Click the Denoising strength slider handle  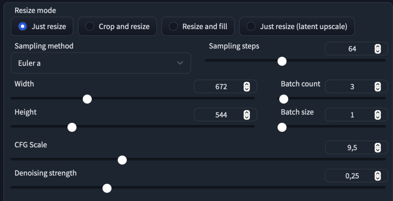coord(107,188)
